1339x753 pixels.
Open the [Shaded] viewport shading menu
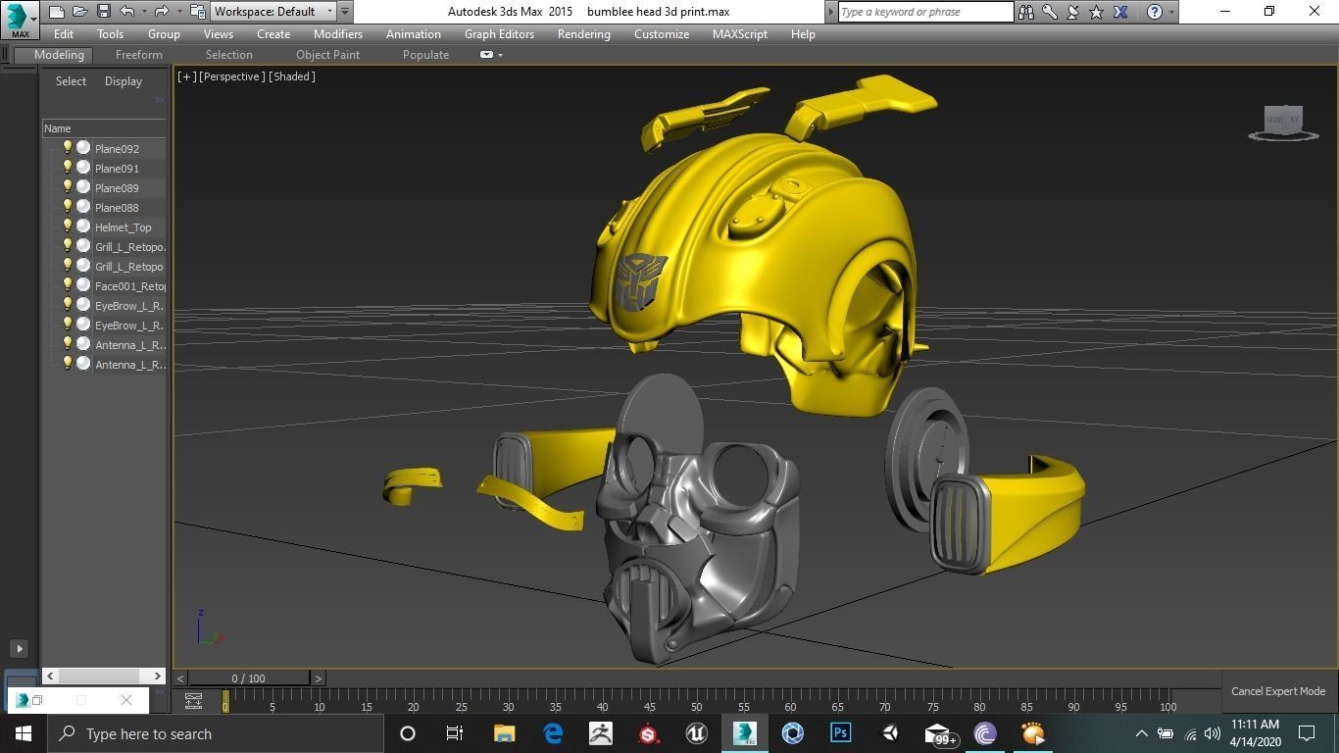point(292,76)
